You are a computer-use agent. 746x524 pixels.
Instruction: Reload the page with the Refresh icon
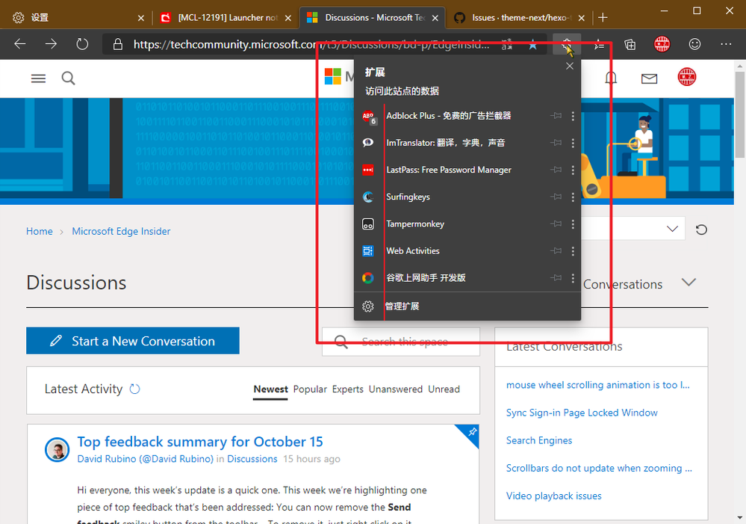click(82, 44)
